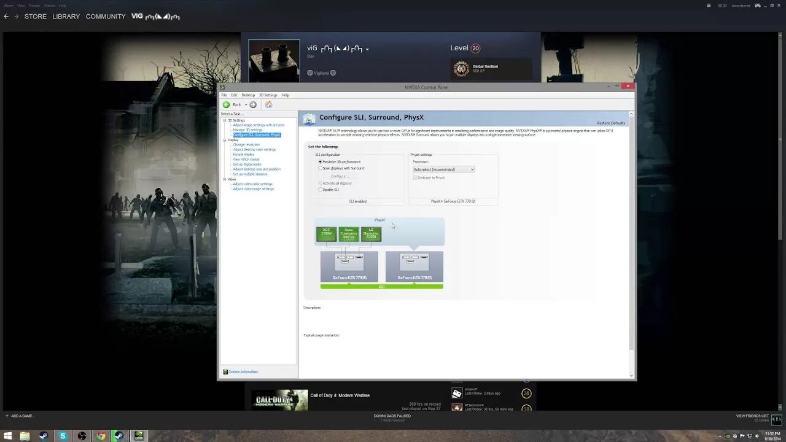Screen dimensions: 786x442
Task: Click the green SLI bar in diagram
Action: (x=381, y=287)
